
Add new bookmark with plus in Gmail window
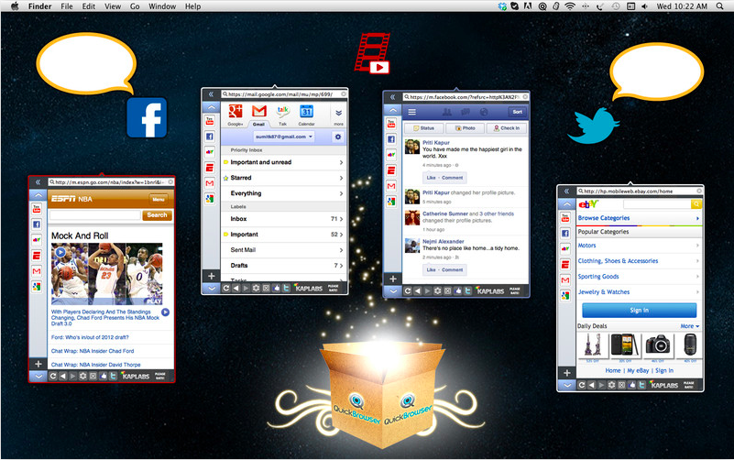point(210,276)
